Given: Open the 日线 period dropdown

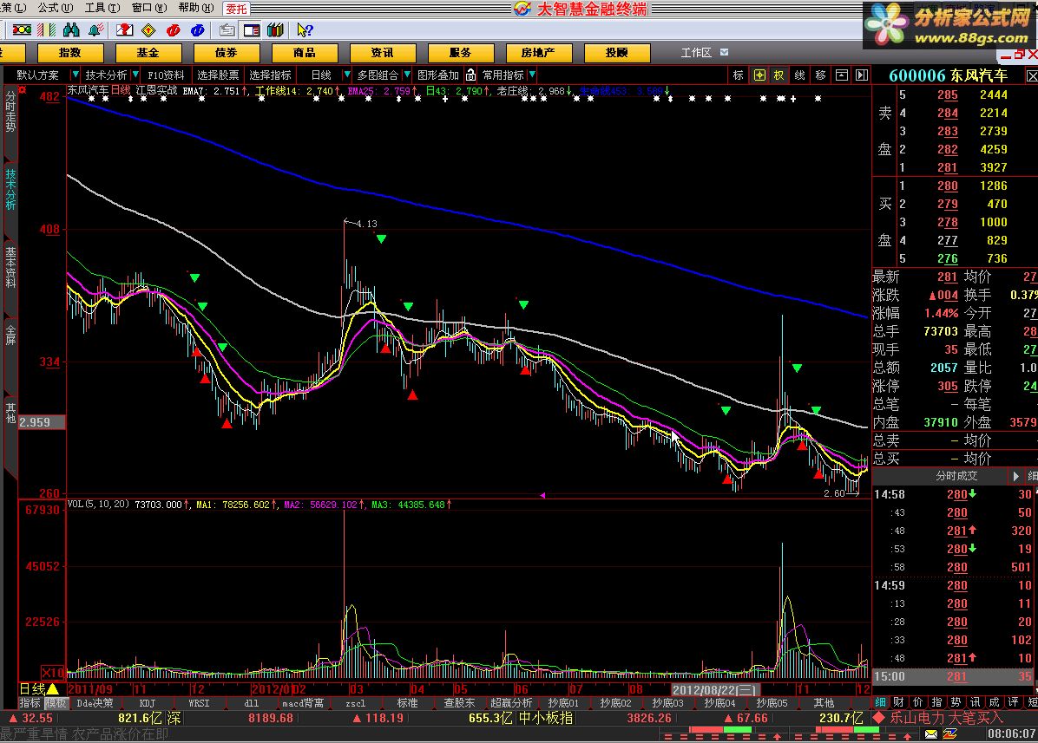Looking at the screenshot, I should pyautogui.click(x=346, y=75).
